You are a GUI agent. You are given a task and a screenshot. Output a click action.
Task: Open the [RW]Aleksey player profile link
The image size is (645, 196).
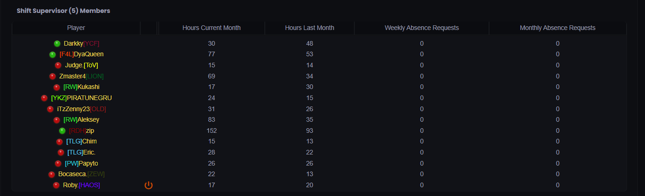pyautogui.click(x=81, y=120)
